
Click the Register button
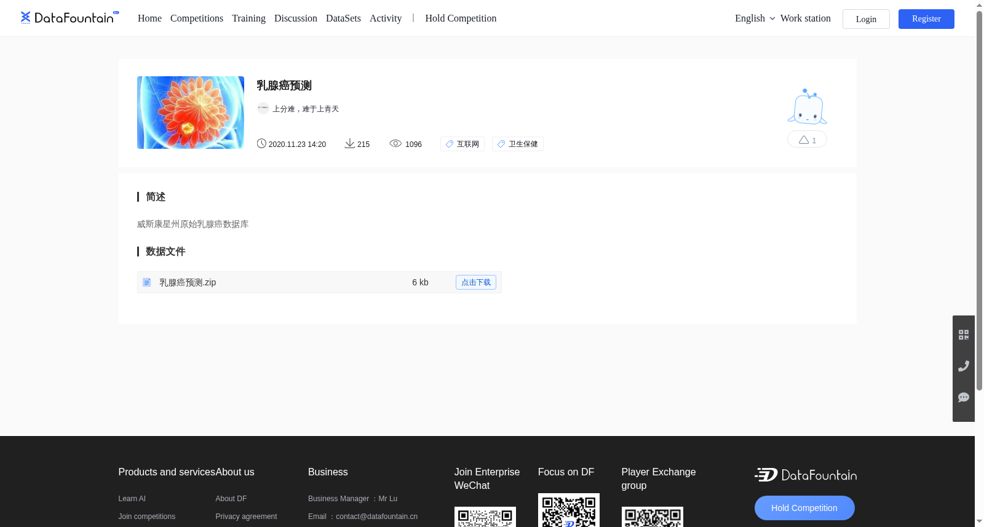(x=926, y=19)
